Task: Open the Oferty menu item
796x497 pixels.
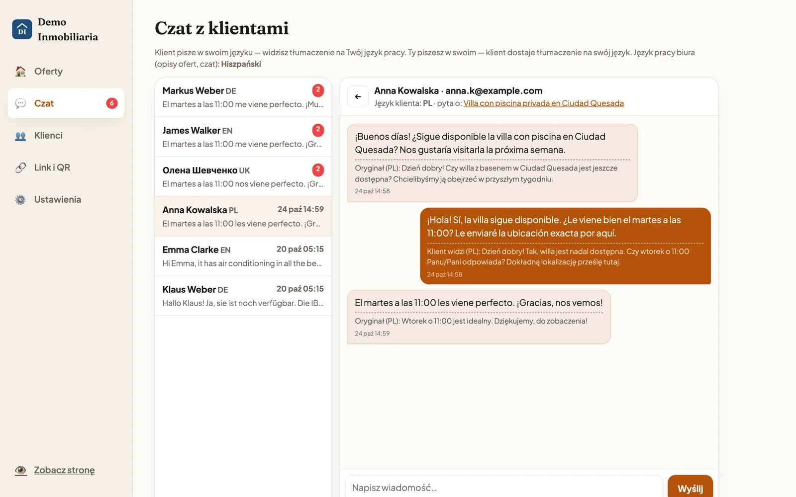Action: point(66,72)
